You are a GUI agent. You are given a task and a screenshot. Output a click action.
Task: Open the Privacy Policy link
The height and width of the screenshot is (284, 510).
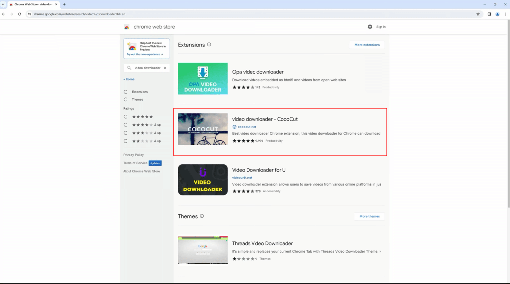[x=133, y=155]
